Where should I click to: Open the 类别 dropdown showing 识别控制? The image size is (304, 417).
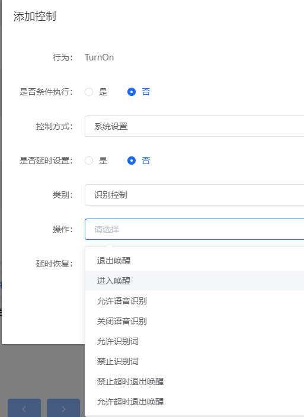coord(194,195)
